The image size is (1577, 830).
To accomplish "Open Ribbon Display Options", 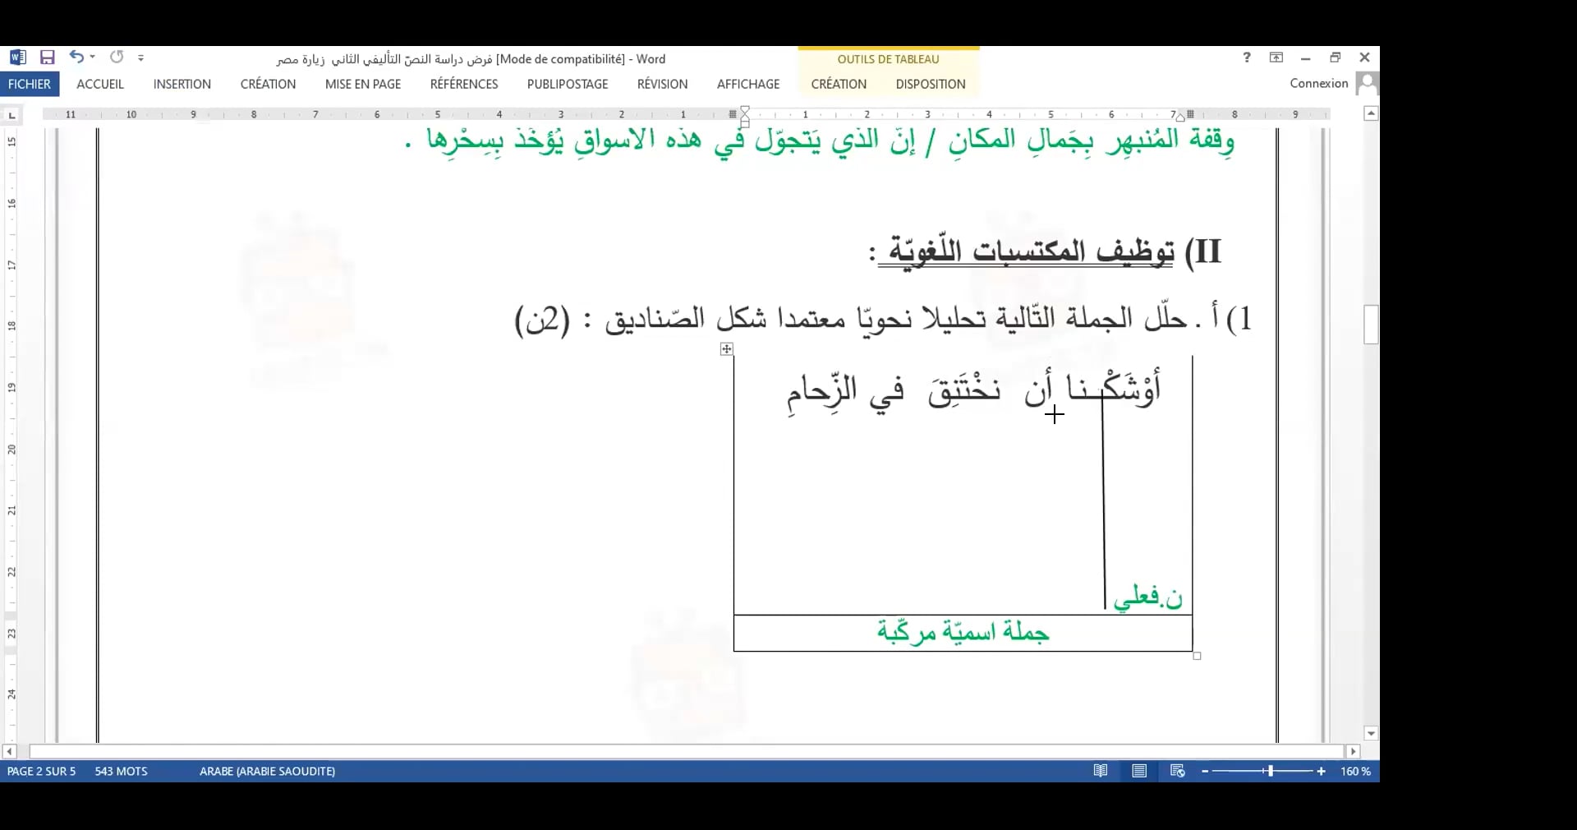I will pos(1276,58).
